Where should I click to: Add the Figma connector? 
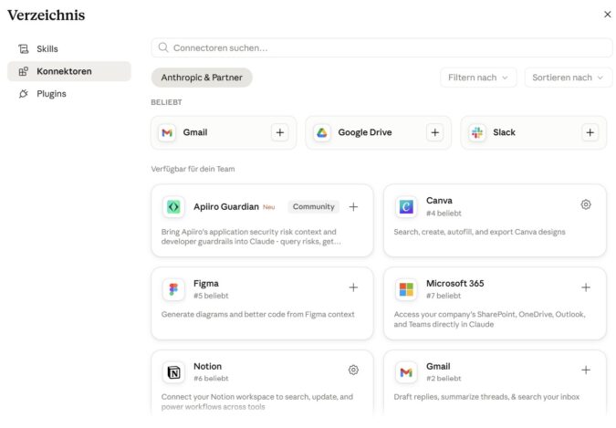353,287
